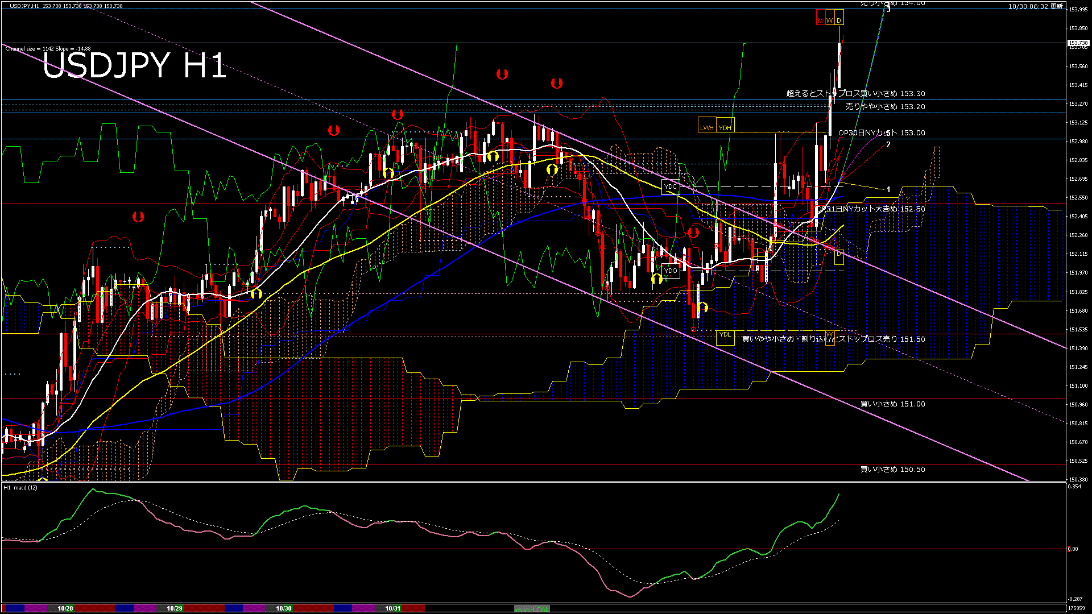
Task: Click the current price tag 153.738
Action: tap(1078, 43)
